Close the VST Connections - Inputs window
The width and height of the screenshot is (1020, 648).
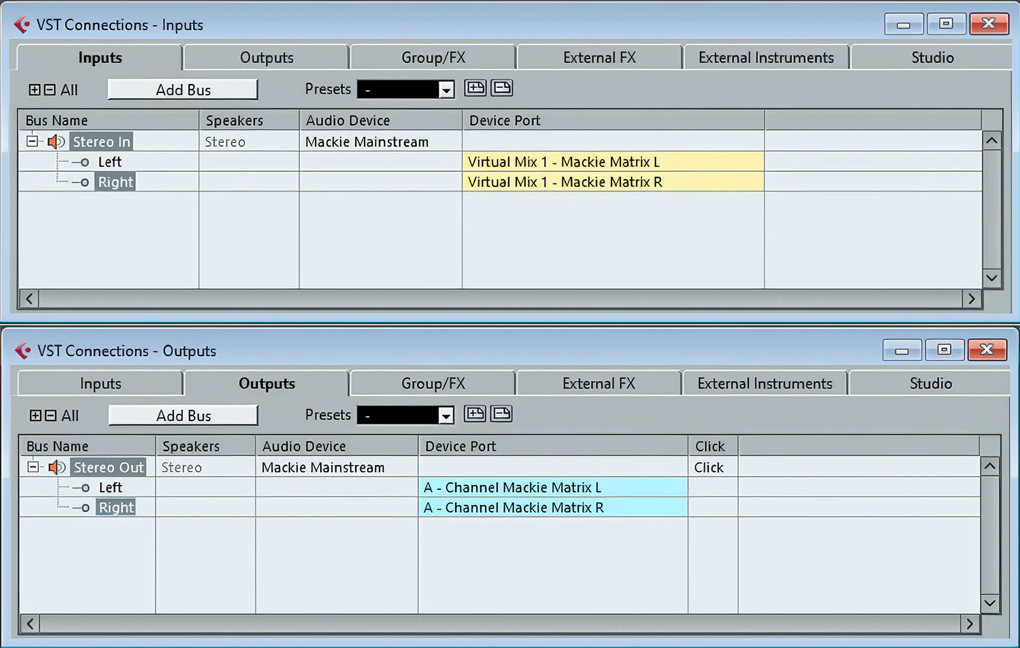(989, 24)
